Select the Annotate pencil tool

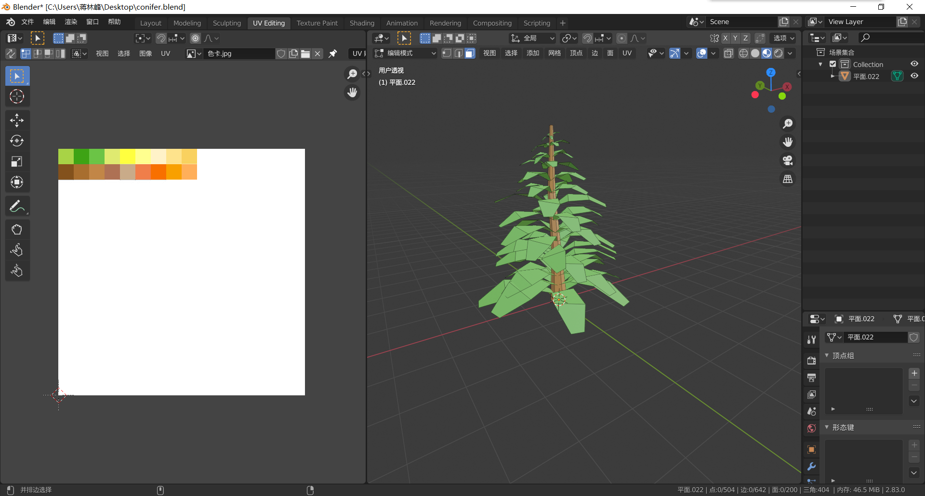[17, 206]
